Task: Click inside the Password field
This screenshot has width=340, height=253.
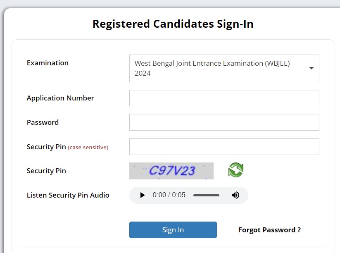Action: pyautogui.click(x=224, y=122)
